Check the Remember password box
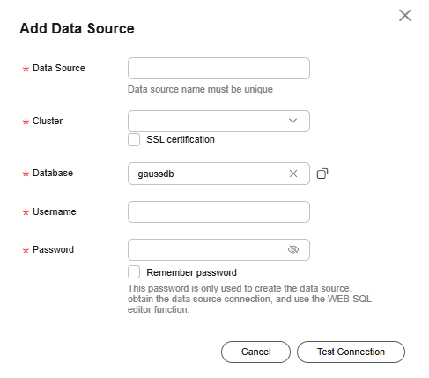Viewport: 429px width, 378px height. tap(134, 272)
